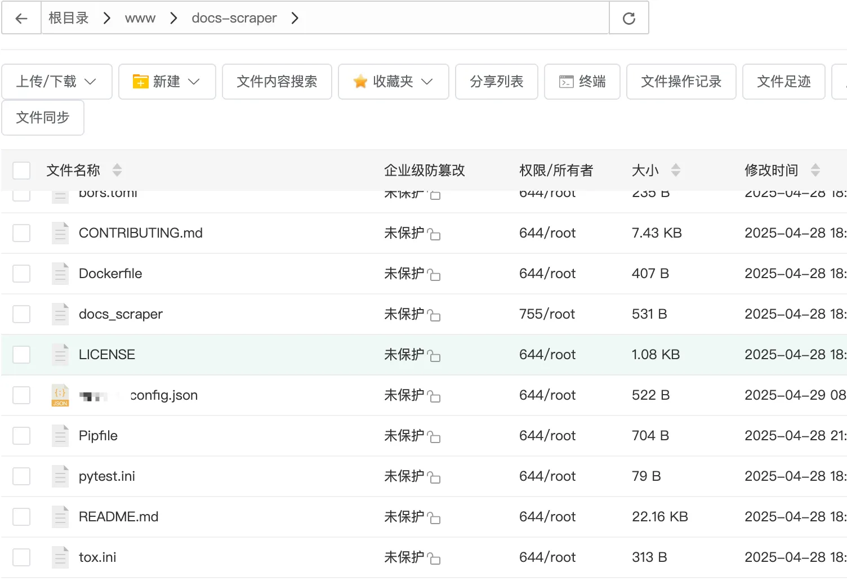
Task: Open the CONTRIBUTING.md file name
Action: tap(141, 233)
